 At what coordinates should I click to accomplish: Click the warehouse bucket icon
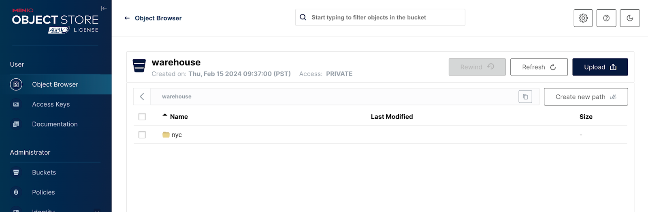tap(139, 66)
